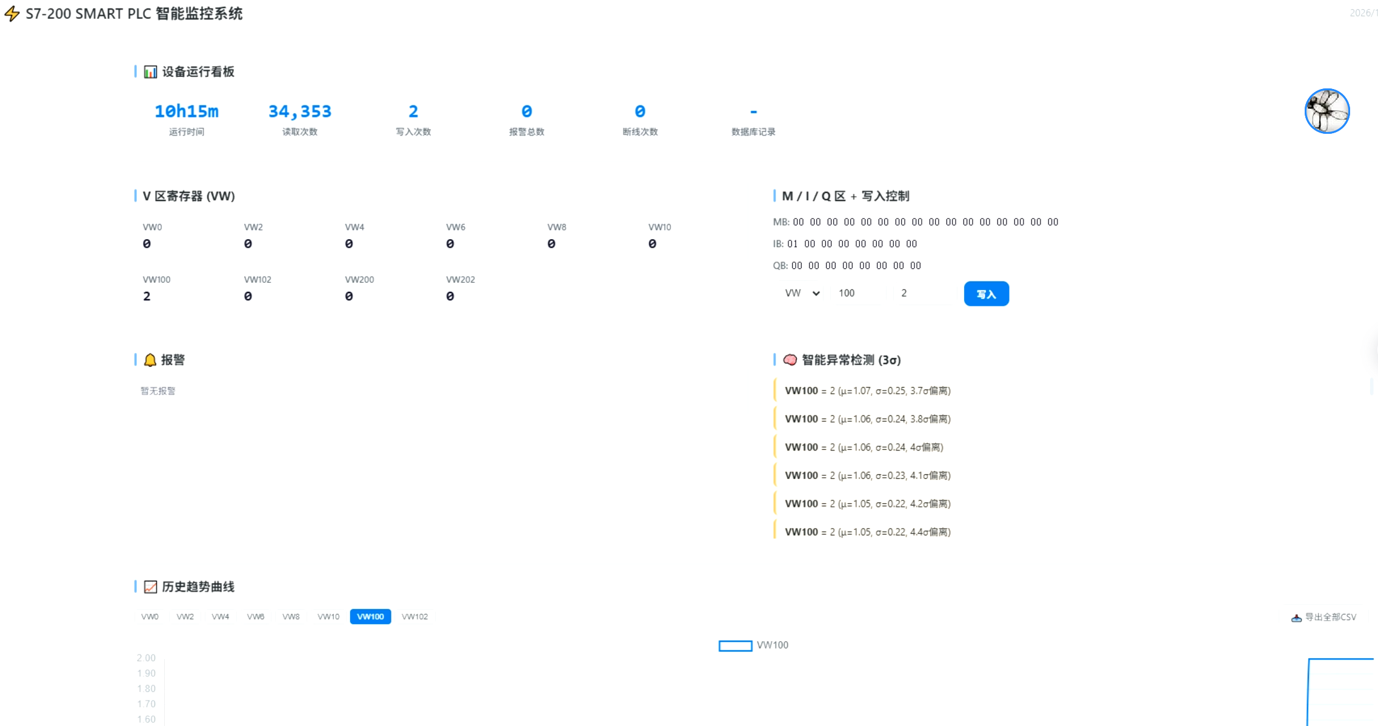
Task: Select the VW102 trend tab
Action: pyautogui.click(x=414, y=616)
